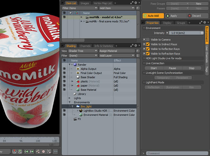Image resolution: width=210 pixels, height=156 pixels.
Task: Click inside the Command input field
Action: pos(177,153)
